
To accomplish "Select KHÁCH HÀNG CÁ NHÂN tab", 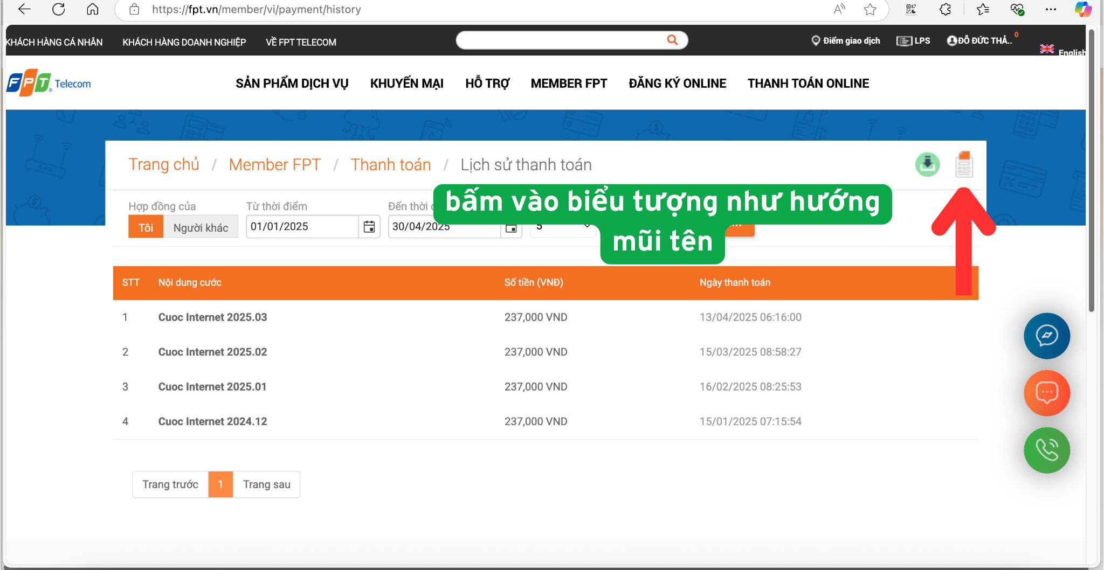I will pos(54,42).
